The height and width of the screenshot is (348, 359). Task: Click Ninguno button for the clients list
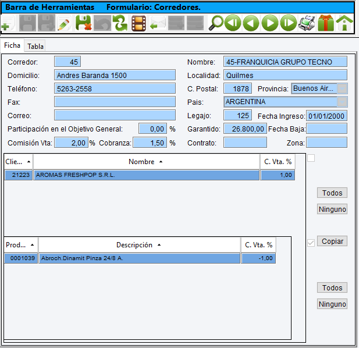click(x=332, y=209)
